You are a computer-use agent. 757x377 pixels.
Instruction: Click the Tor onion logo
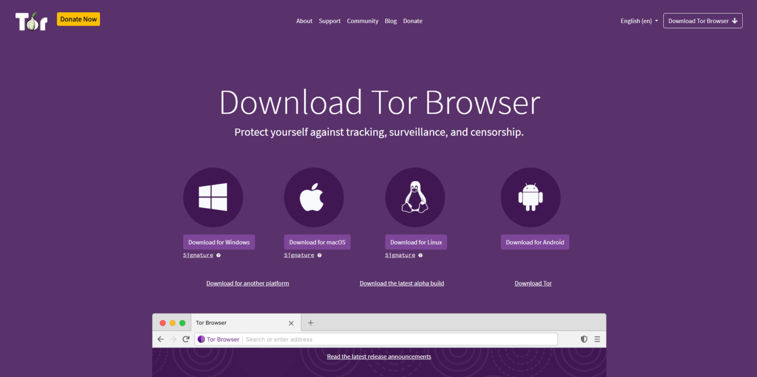[x=31, y=21]
